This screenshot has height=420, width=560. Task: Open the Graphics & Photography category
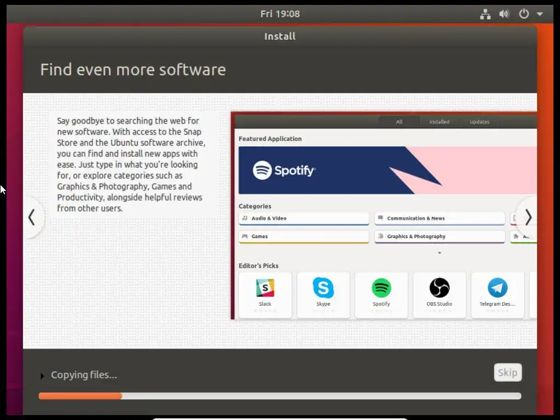click(440, 236)
